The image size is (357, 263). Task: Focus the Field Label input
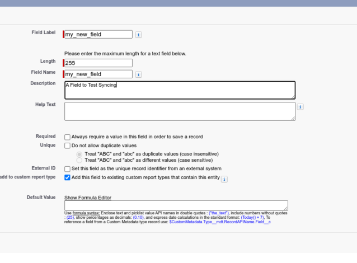pos(98,34)
